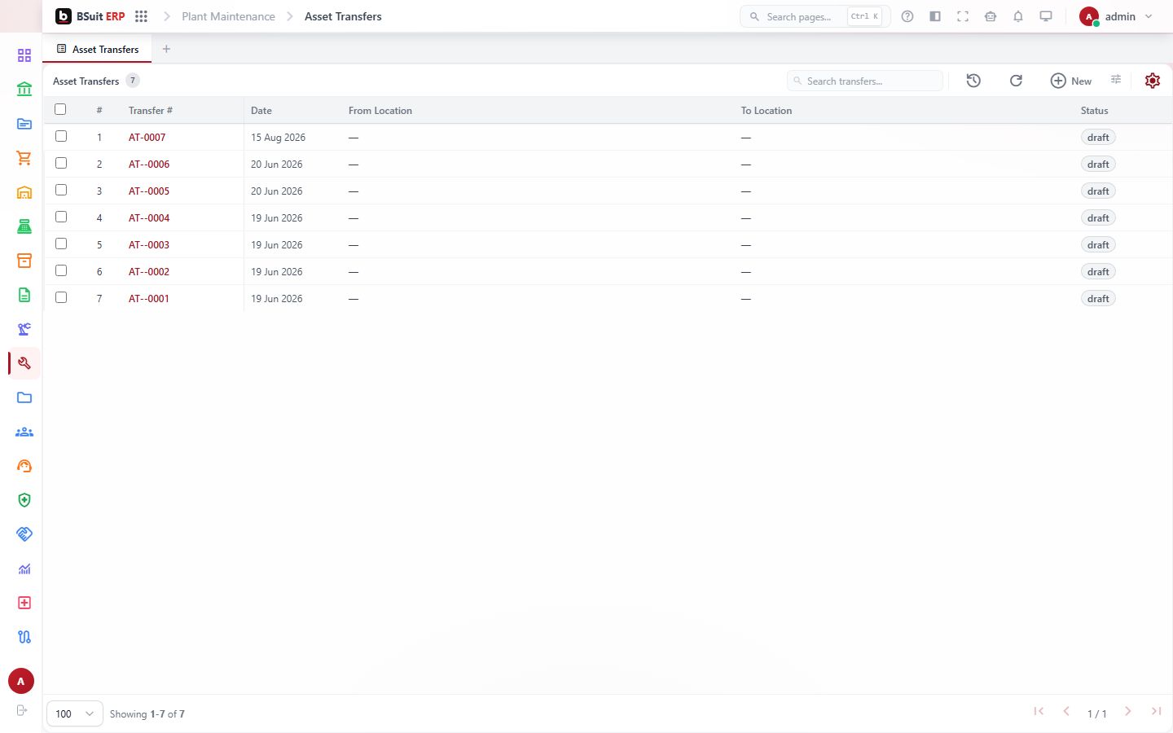Image resolution: width=1173 pixels, height=733 pixels.
Task: Open the red gear settings icon
Action: click(1152, 81)
